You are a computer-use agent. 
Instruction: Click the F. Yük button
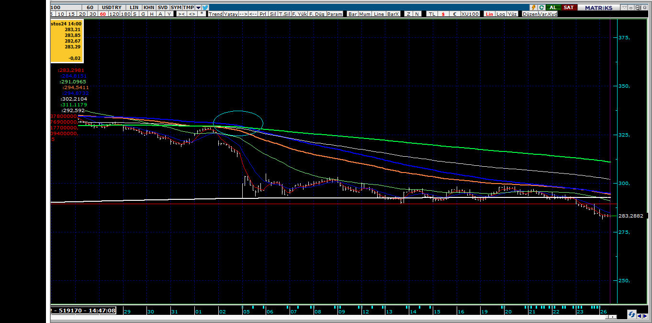point(300,14)
